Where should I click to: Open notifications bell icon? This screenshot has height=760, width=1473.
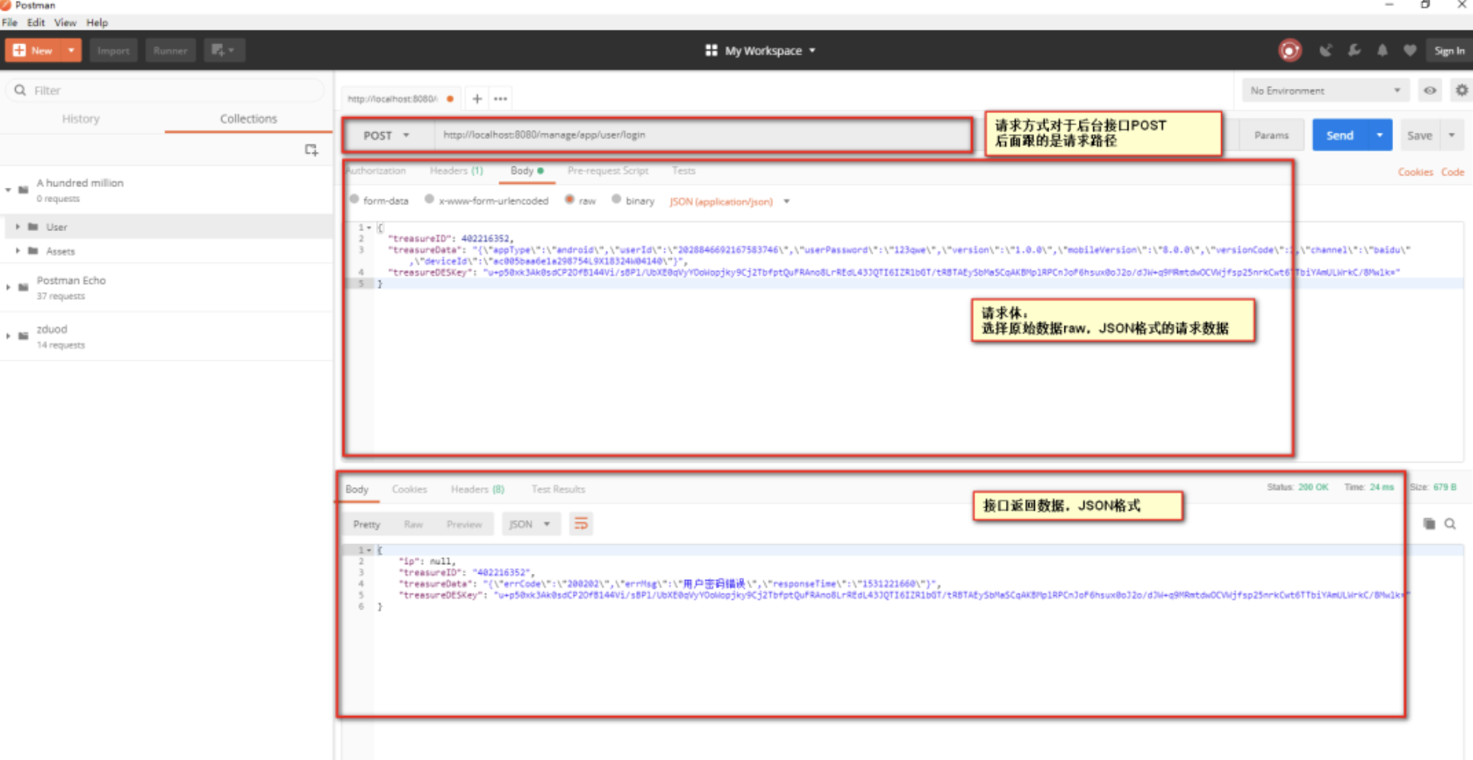pos(1382,50)
